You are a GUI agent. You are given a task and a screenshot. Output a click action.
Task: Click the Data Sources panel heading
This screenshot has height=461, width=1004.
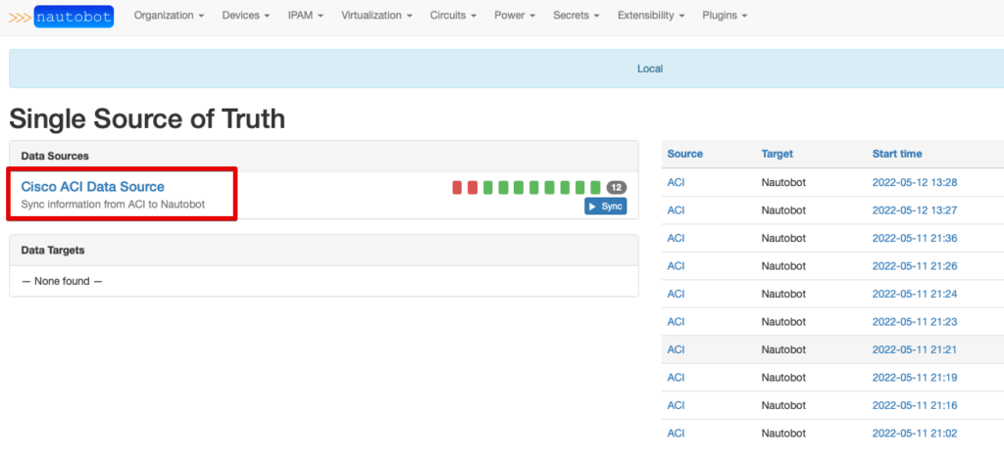(x=55, y=156)
